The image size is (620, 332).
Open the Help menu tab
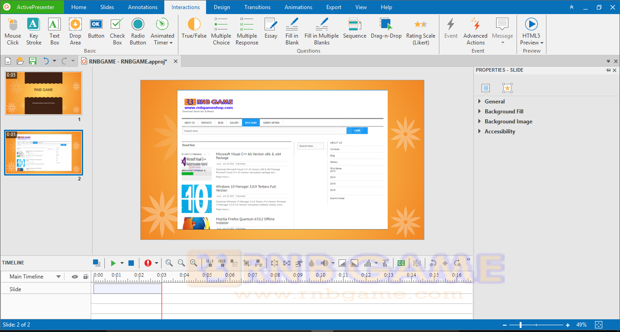(x=386, y=7)
